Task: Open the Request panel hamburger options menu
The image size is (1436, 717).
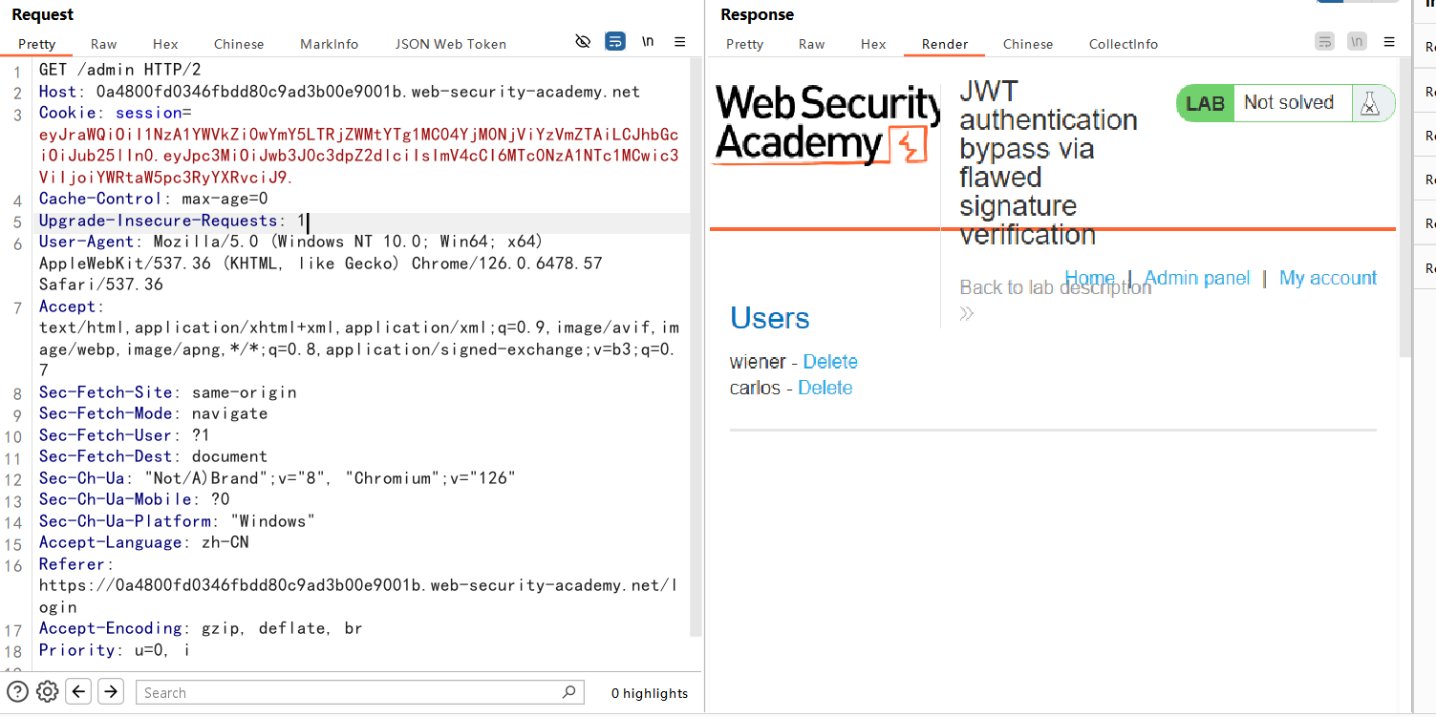Action: tap(680, 42)
